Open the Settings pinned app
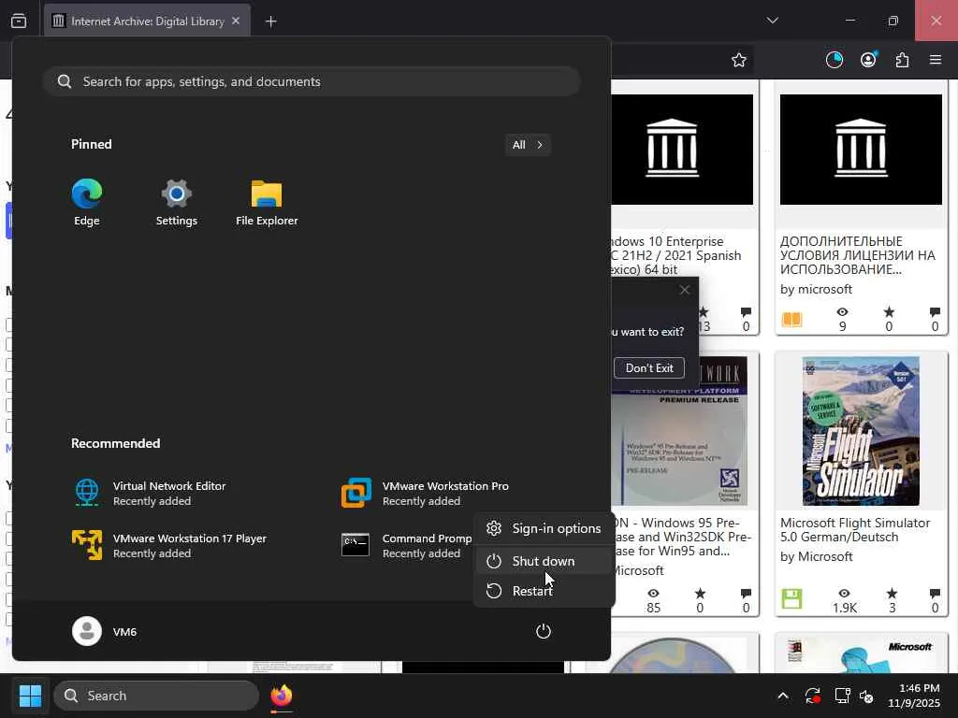Screen dimensions: 958x718 [177, 203]
